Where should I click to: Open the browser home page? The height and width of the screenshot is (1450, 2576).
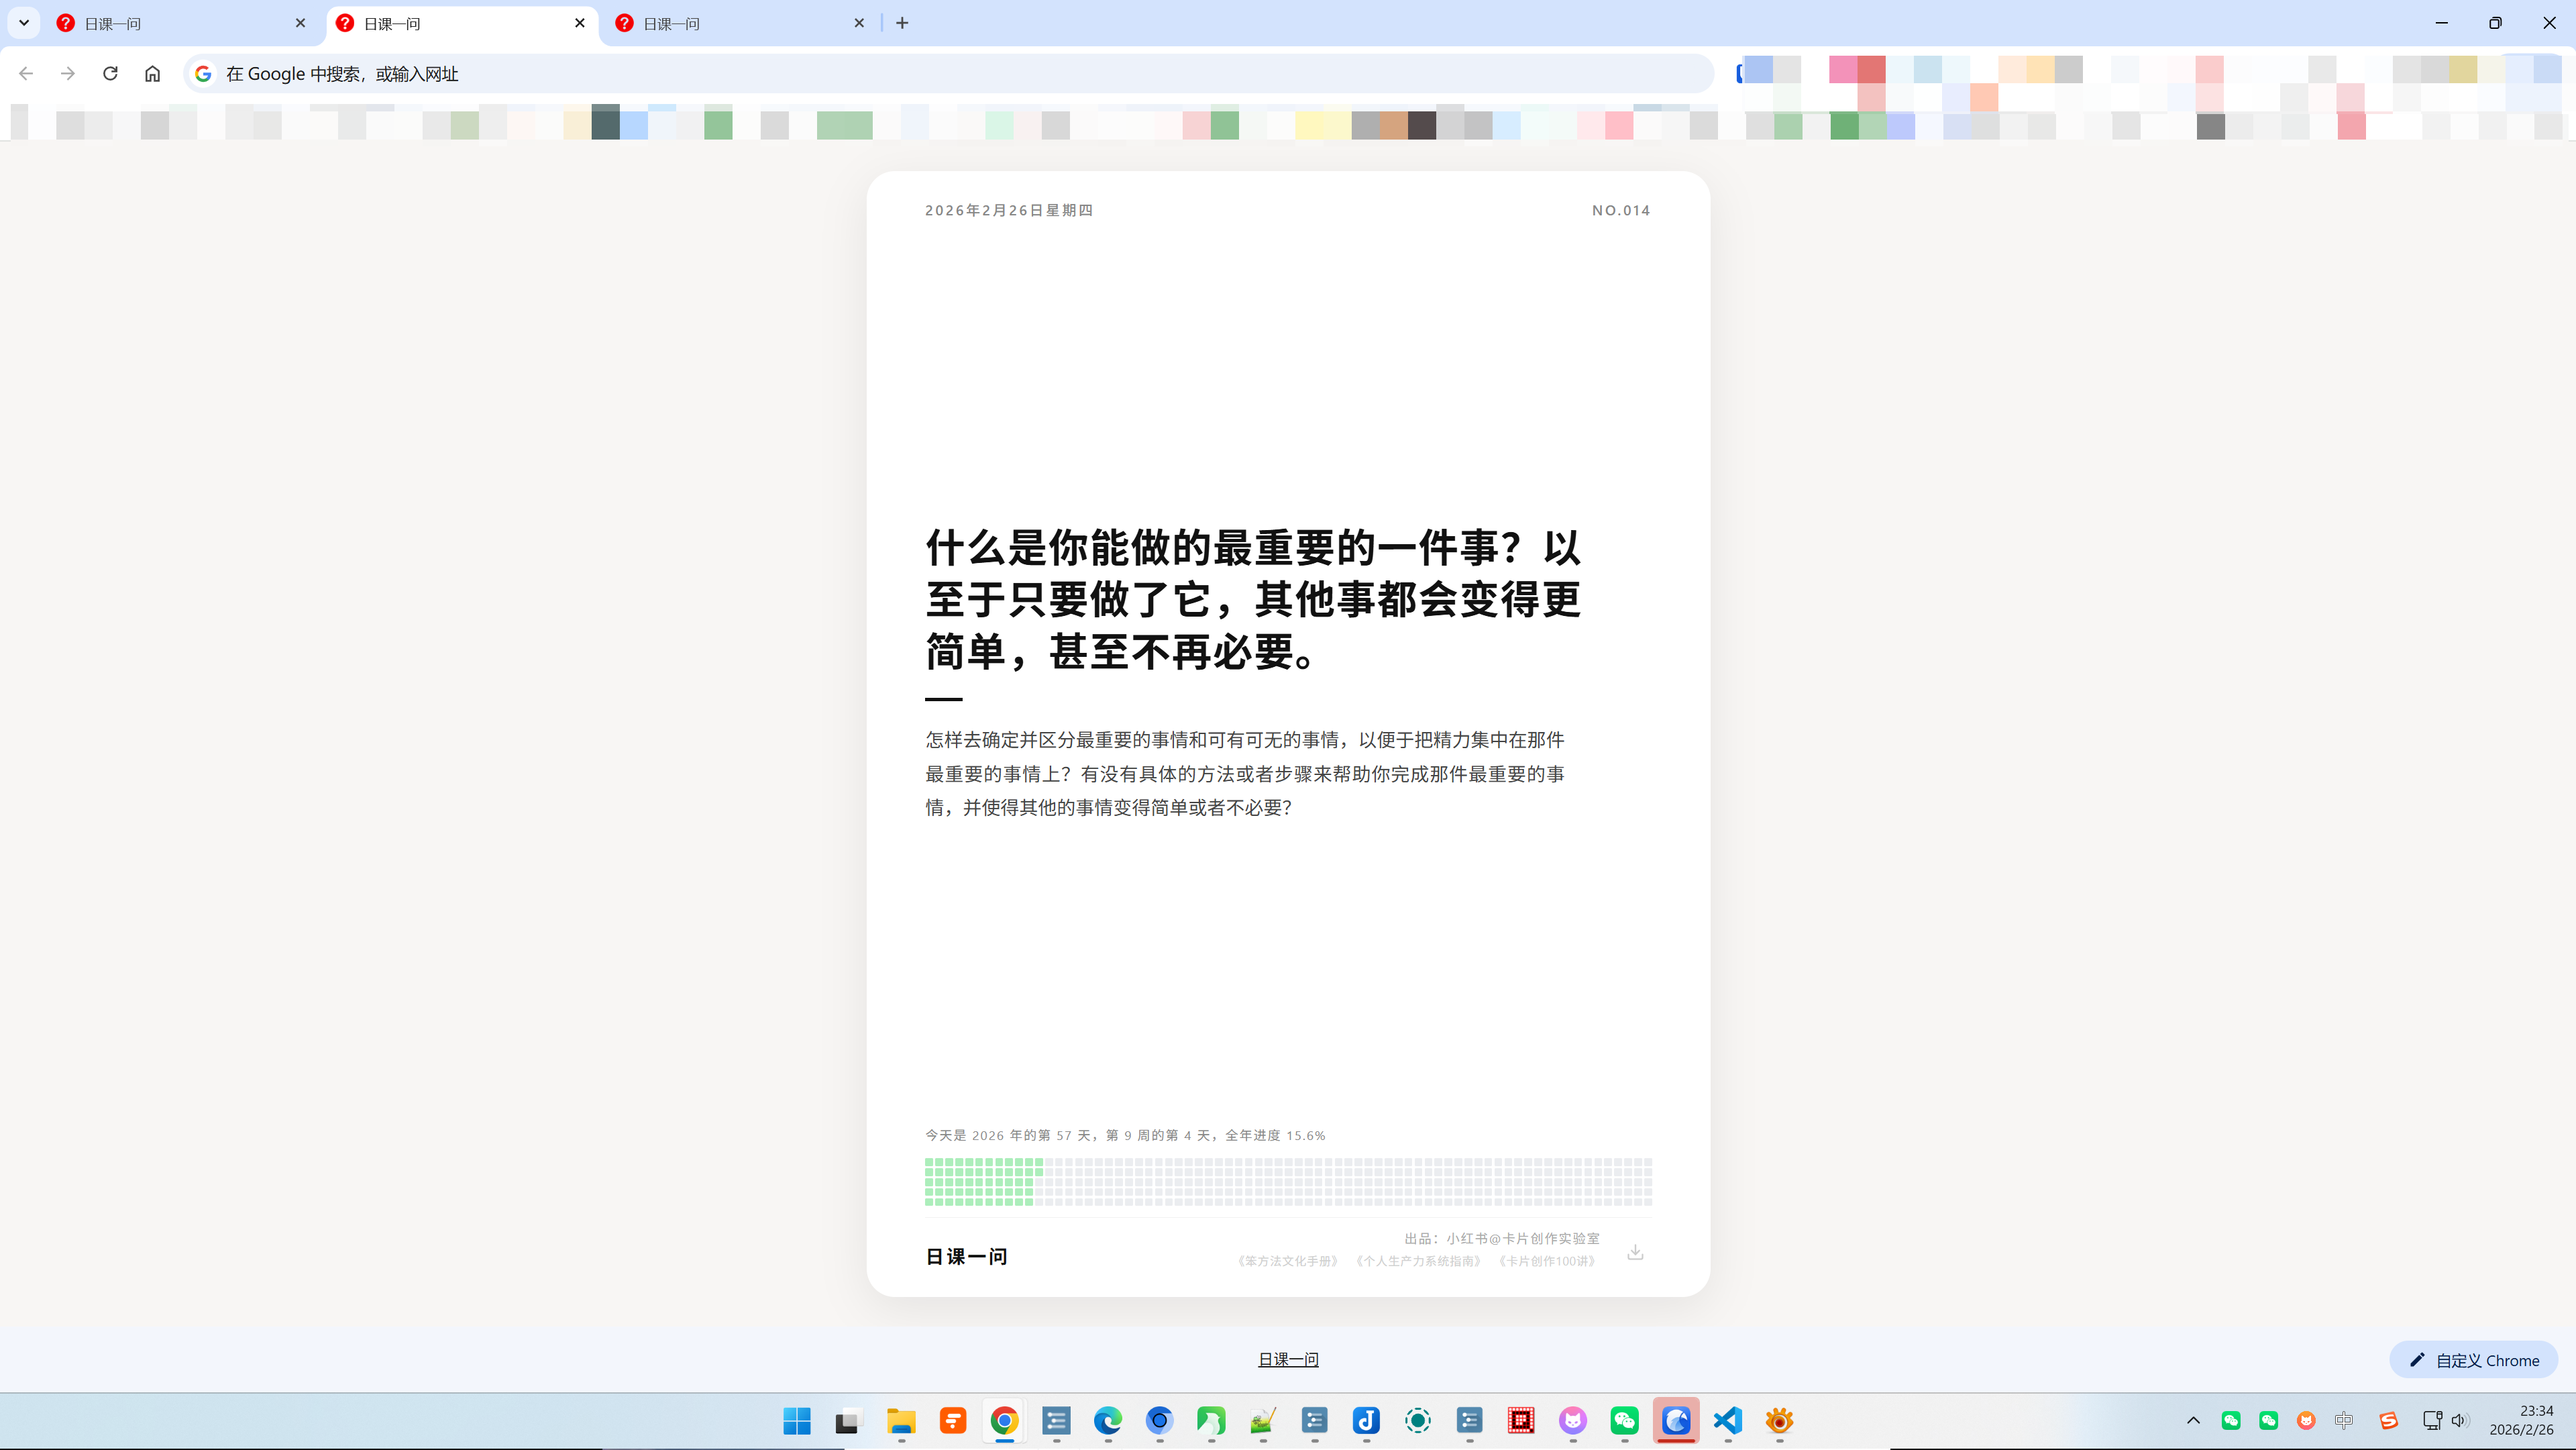point(152,73)
